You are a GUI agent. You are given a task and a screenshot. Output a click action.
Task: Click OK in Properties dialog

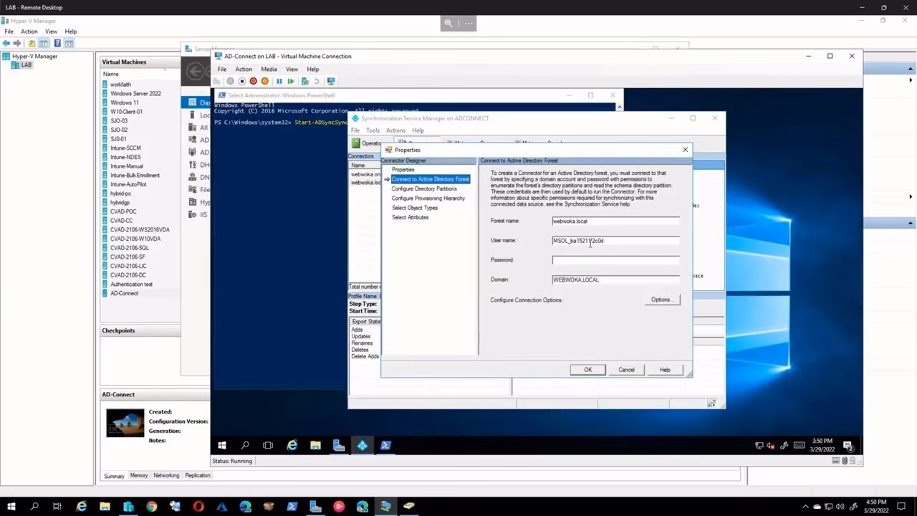point(587,370)
